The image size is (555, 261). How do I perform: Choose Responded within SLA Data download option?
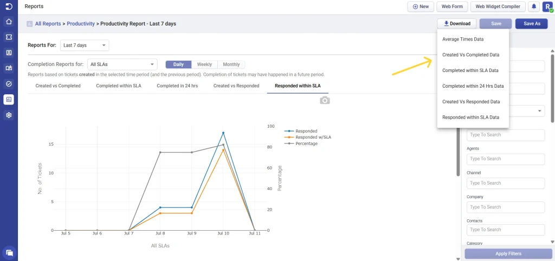click(x=473, y=117)
